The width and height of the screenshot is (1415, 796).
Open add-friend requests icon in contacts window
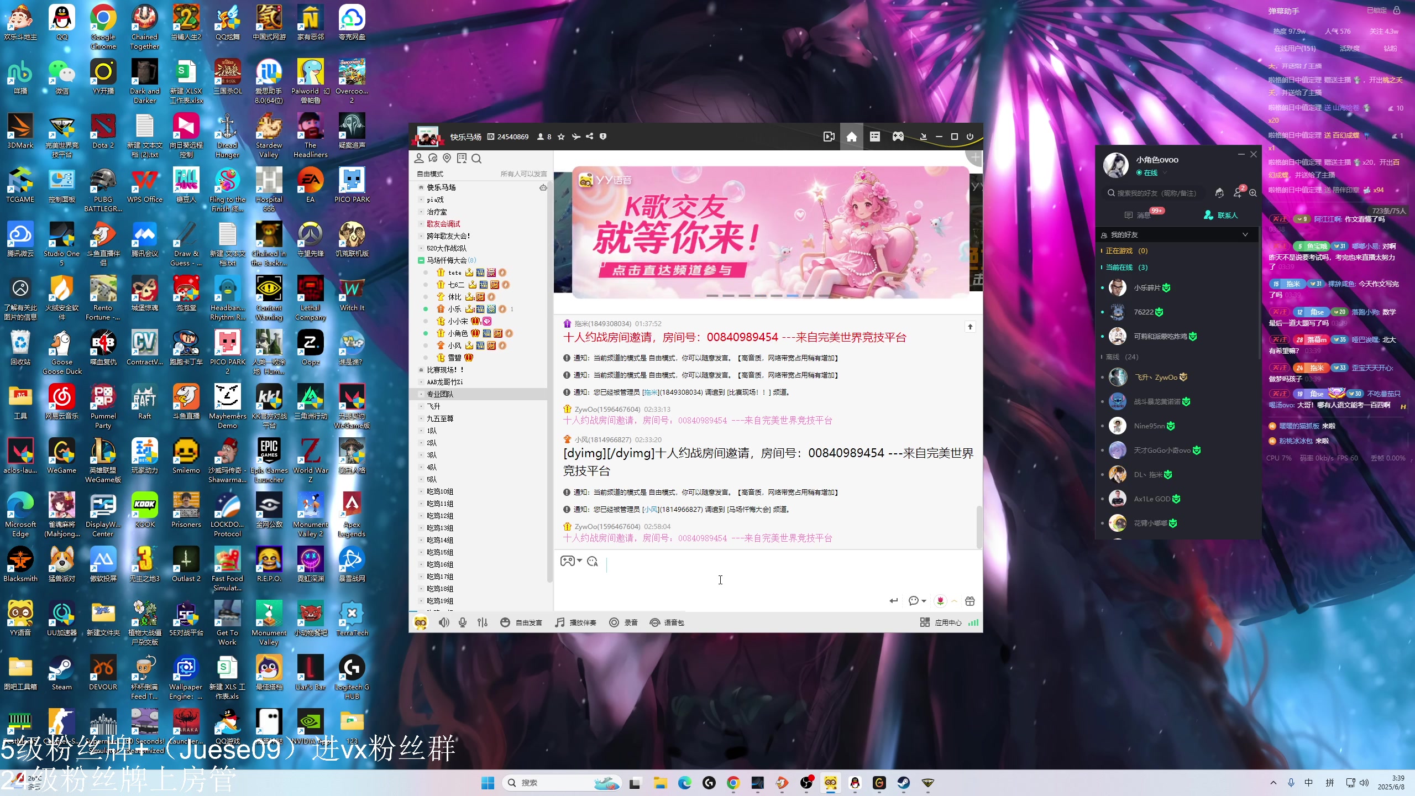1238,192
